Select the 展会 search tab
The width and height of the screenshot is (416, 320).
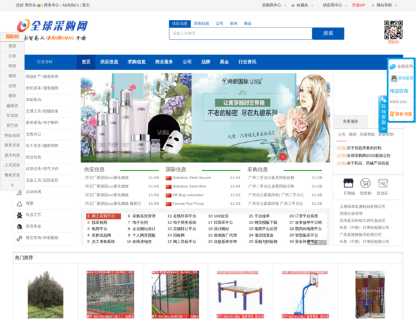pyautogui.click(x=248, y=23)
